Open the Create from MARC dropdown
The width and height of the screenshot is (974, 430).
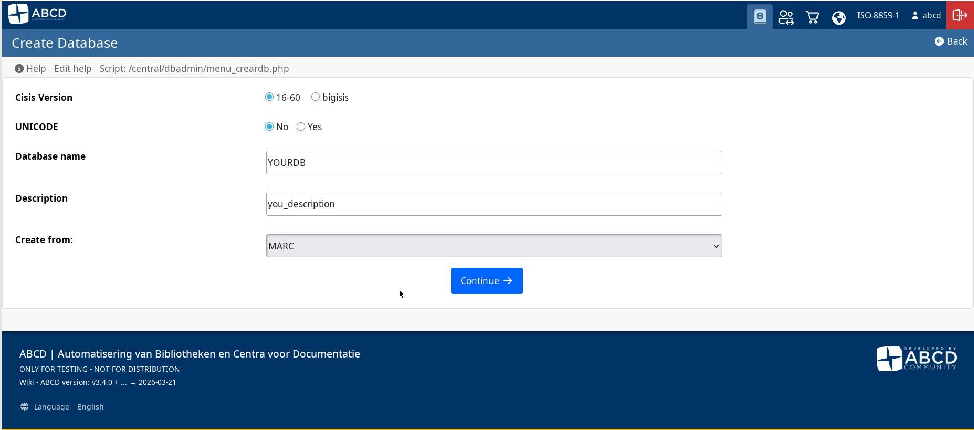[494, 246]
